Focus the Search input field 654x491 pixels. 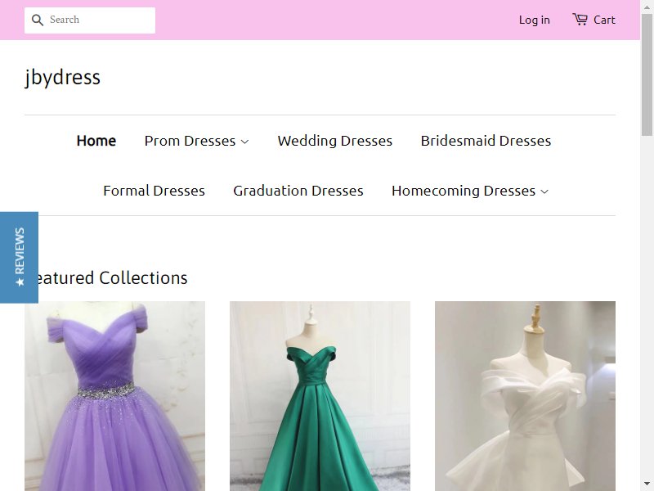(x=90, y=20)
